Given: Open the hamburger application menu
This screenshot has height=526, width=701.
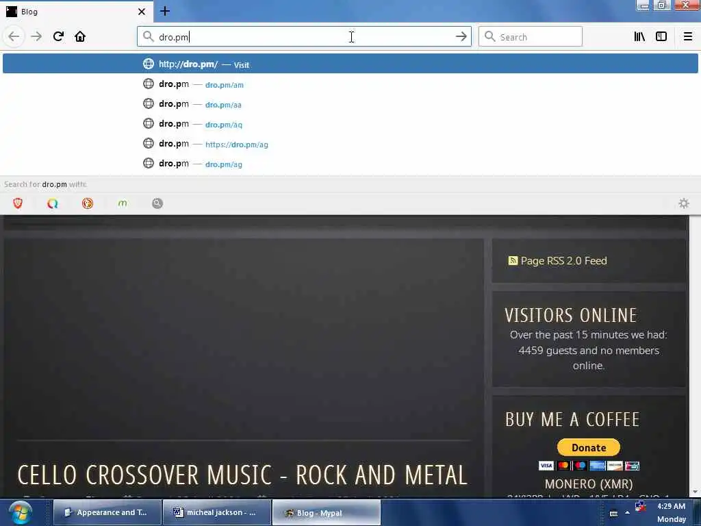Looking at the screenshot, I should [687, 37].
